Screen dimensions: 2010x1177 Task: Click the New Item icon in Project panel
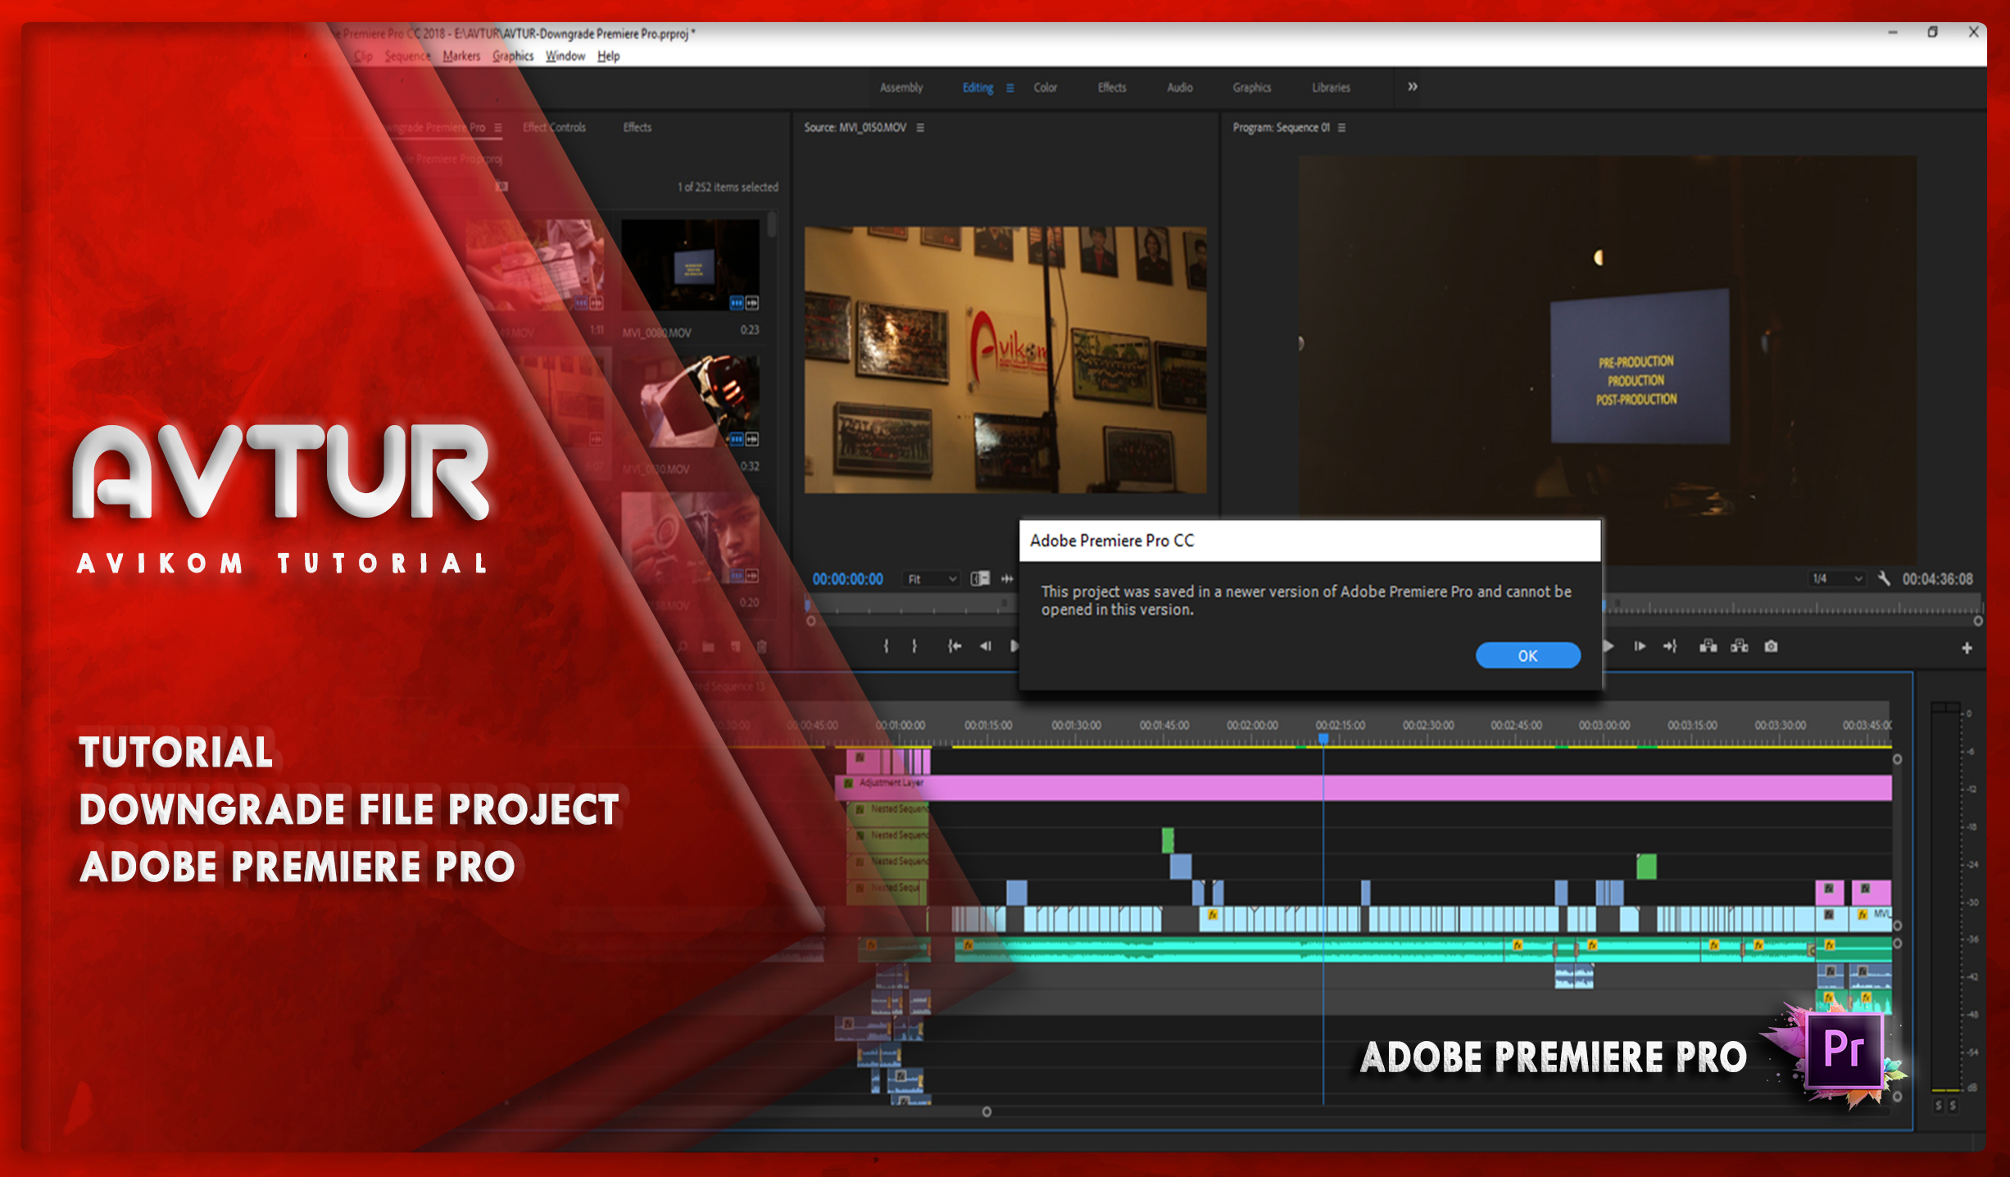coord(735,647)
